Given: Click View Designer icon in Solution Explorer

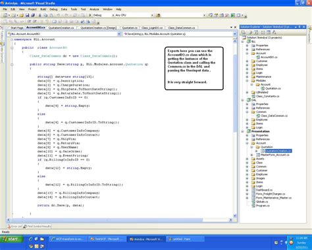Looking at the screenshot, I should tap(269, 32).
